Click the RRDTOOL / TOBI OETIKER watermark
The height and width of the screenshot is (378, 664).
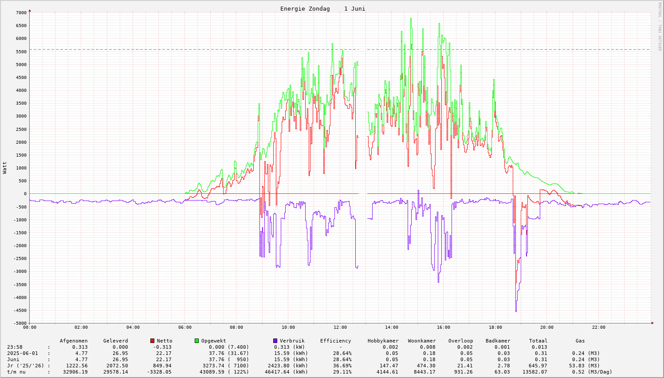660,26
